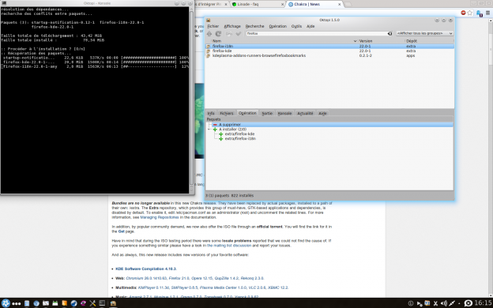The image size is (493, 308).
Task: Open the klipper scissors tray icon
Action: pos(436,303)
